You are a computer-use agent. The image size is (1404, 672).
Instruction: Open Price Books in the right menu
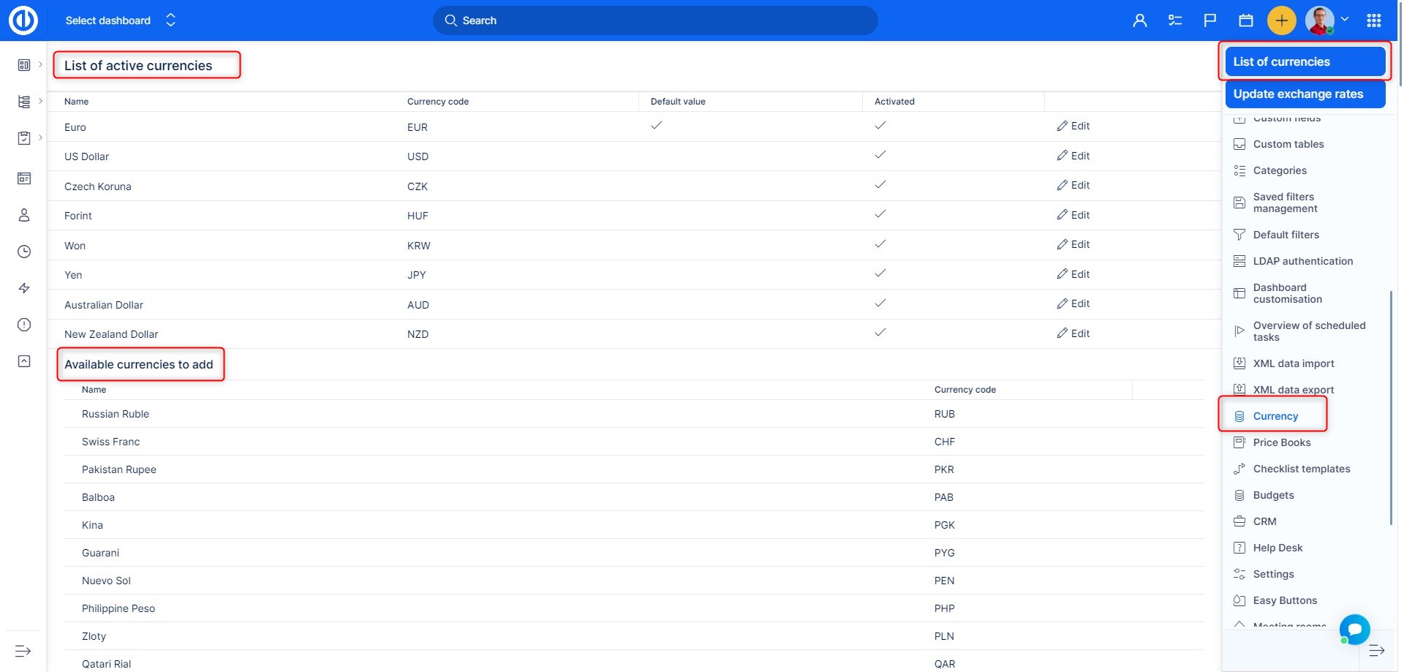click(x=1281, y=442)
